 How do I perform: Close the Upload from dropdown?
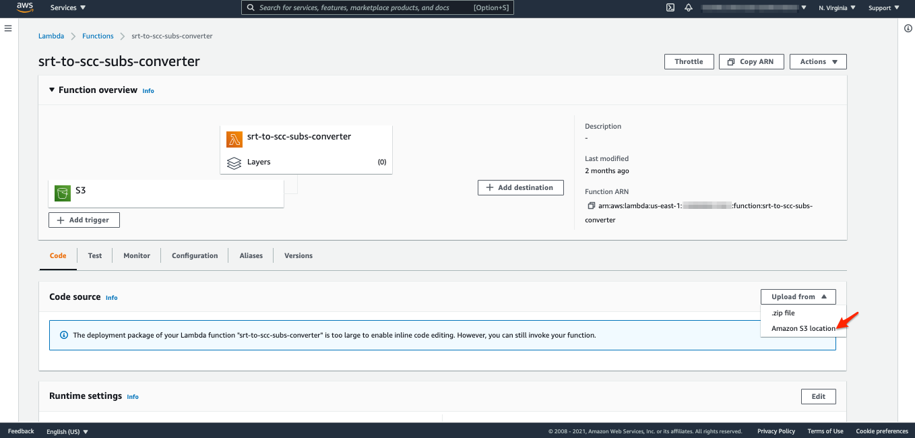coord(798,296)
